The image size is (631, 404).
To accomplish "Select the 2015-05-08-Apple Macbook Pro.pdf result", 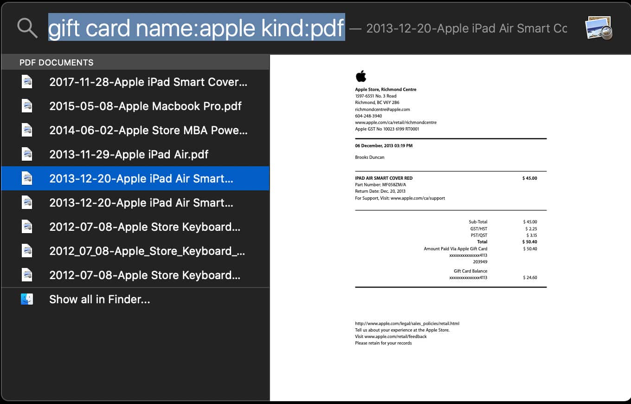I will (x=135, y=106).
